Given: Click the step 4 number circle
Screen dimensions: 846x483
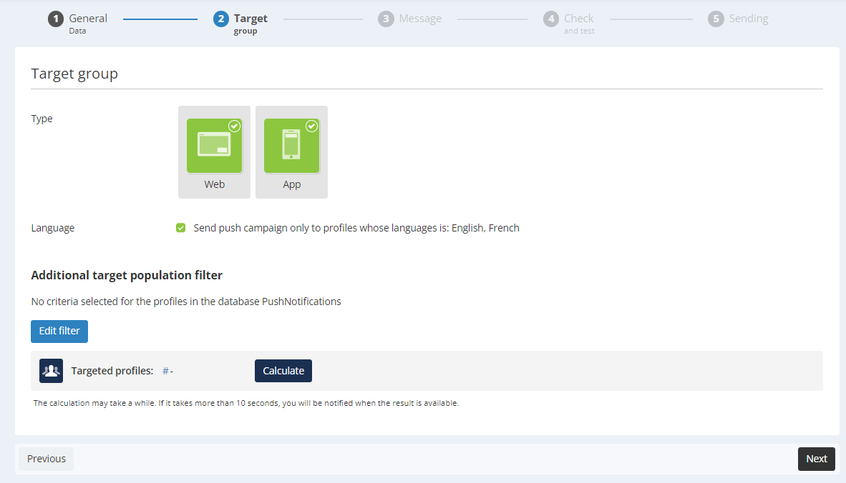Looking at the screenshot, I should coord(551,19).
